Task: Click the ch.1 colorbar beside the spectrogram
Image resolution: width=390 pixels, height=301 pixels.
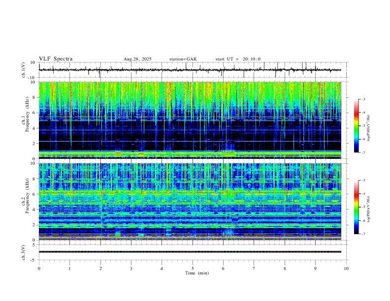Action: coord(356,126)
